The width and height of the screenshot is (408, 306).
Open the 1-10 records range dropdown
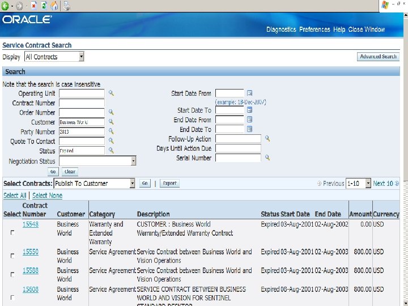point(358,184)
